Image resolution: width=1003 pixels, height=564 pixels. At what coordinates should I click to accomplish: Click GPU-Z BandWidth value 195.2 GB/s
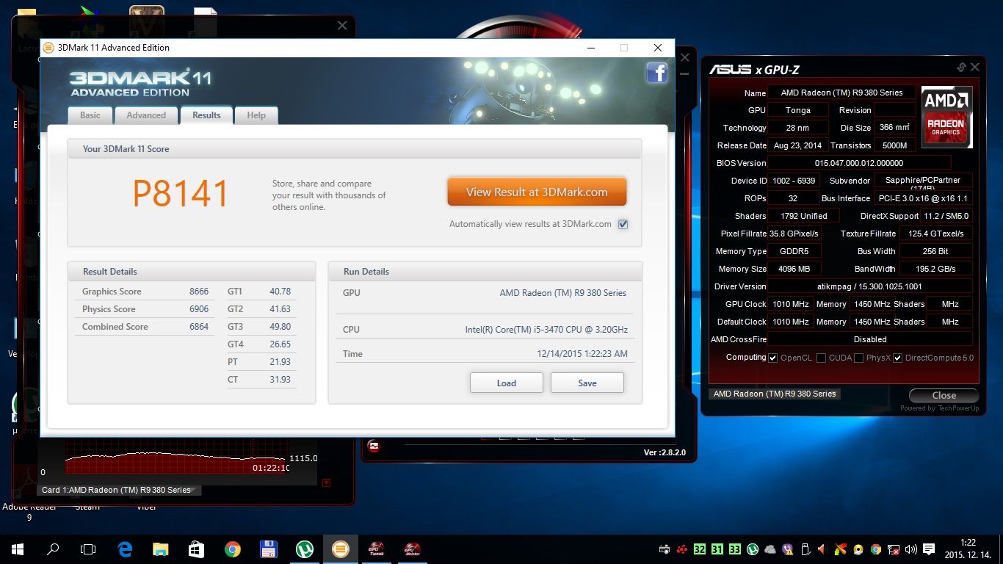click(935, 269)
